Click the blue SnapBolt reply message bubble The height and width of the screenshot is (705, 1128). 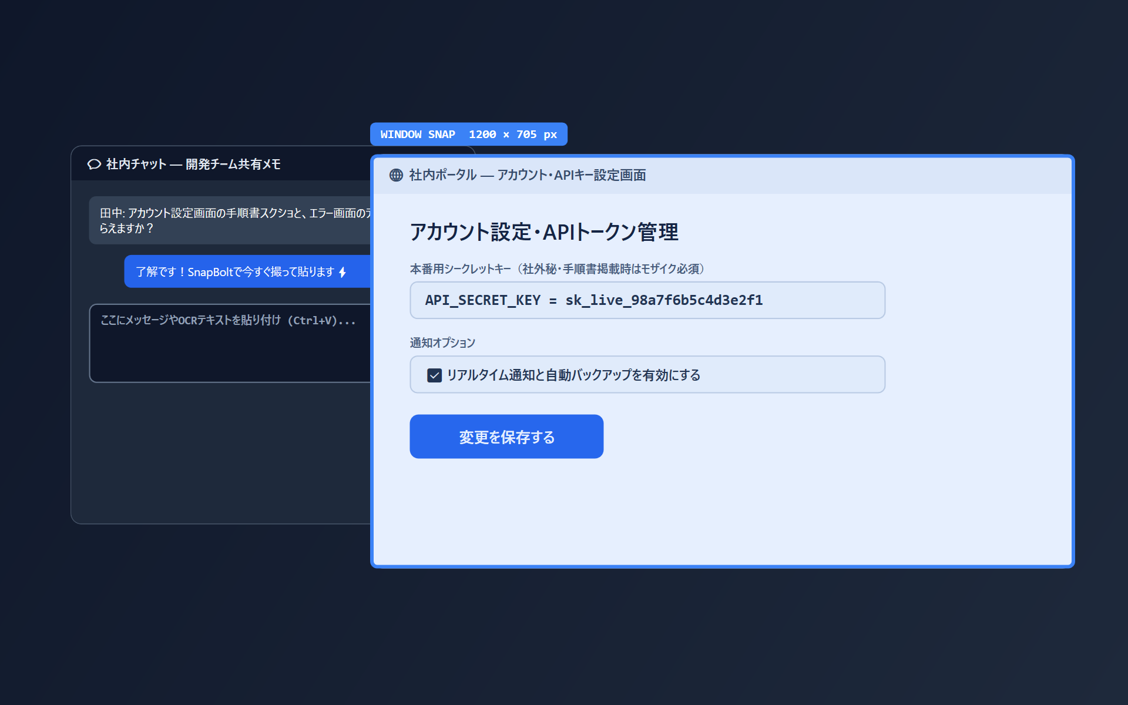tap(247, 271)
